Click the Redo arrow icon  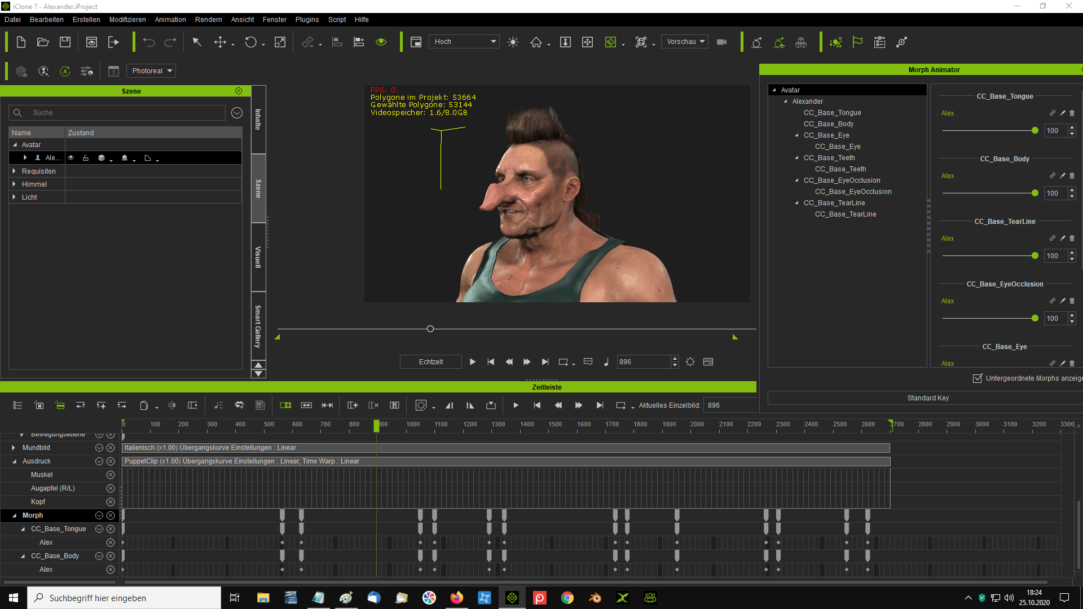click(x=170, y=42)
